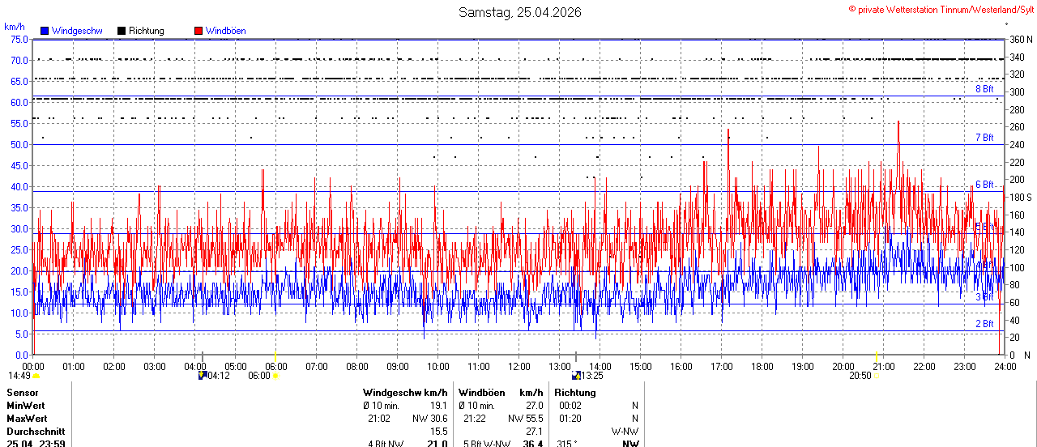Click the Windböen legend label
The width and height of the screenshot is (1037, 447).
[226, 31]
